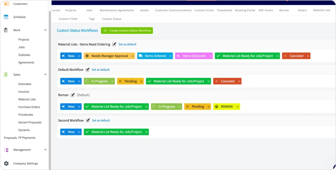Click the orange Needs Manager Approval tag

[x=110, y=56]
